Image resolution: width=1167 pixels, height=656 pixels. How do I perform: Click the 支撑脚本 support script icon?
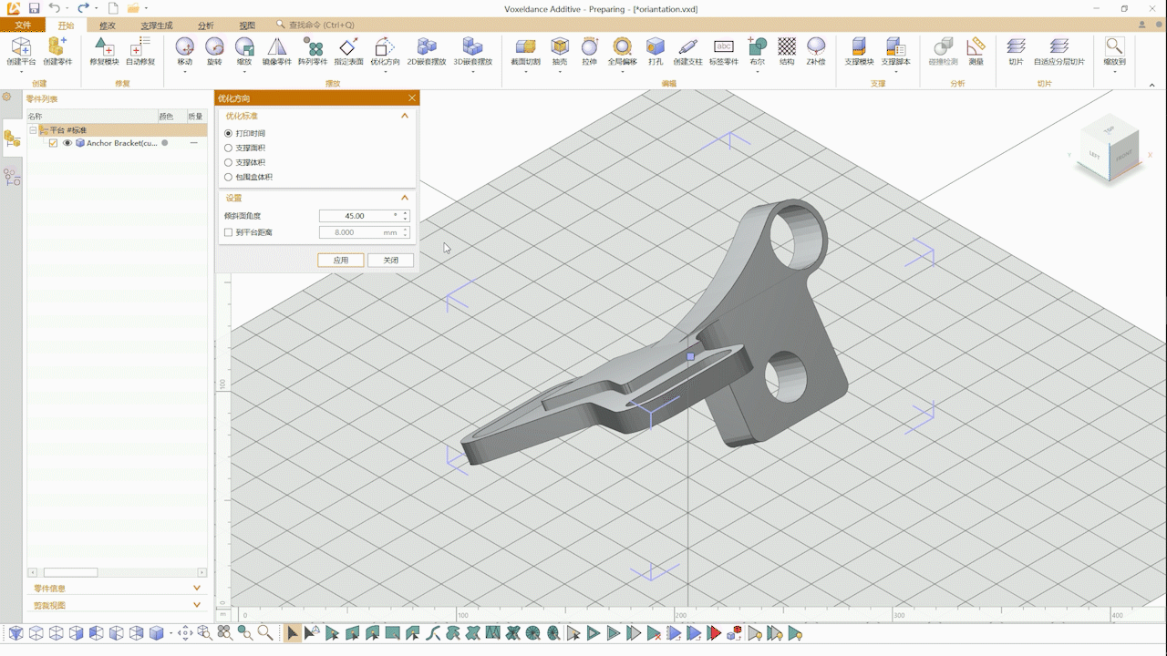click(x=895, y=46)
